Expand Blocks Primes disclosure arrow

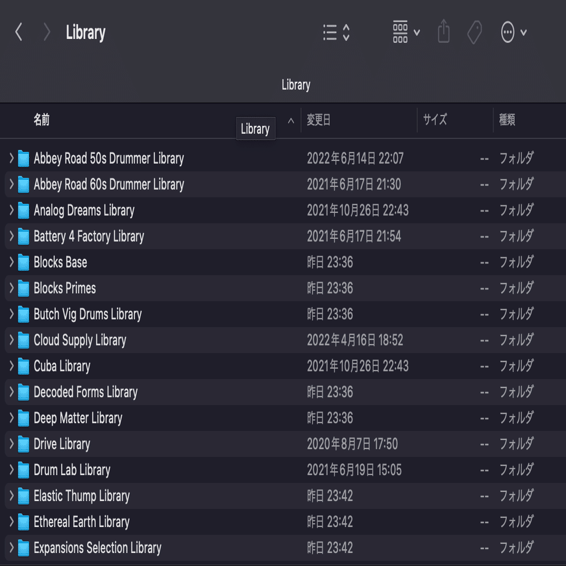[11, 288]
